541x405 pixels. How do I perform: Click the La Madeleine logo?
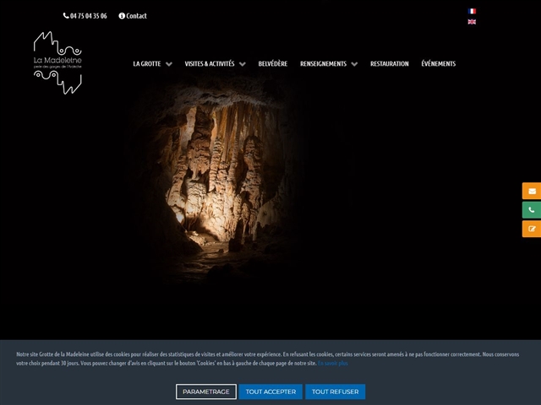(57, 62)
